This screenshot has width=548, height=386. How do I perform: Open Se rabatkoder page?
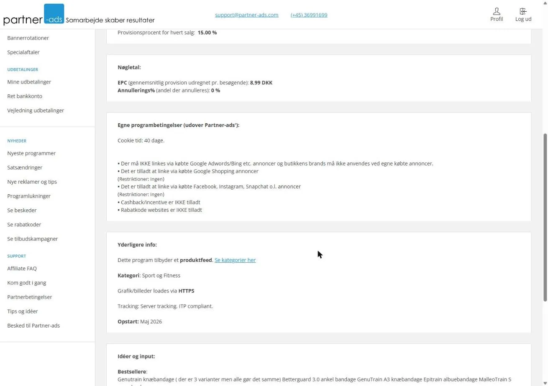(24, 224)
